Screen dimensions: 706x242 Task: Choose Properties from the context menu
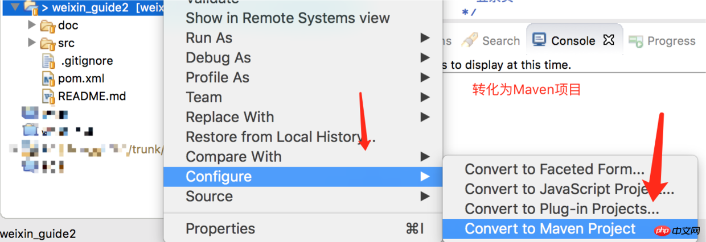[220, 229]
